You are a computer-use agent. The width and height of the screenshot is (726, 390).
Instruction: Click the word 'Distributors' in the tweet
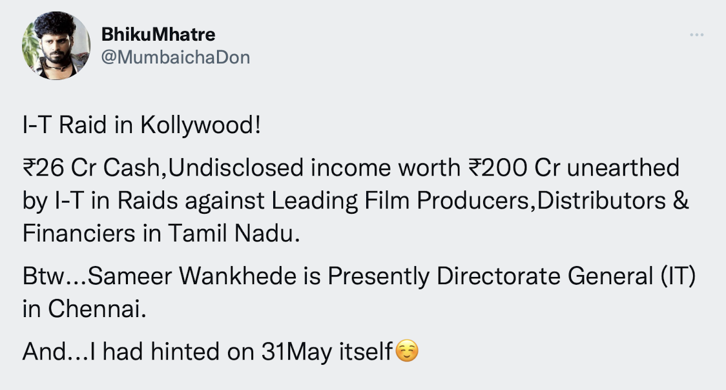point(601,201)
